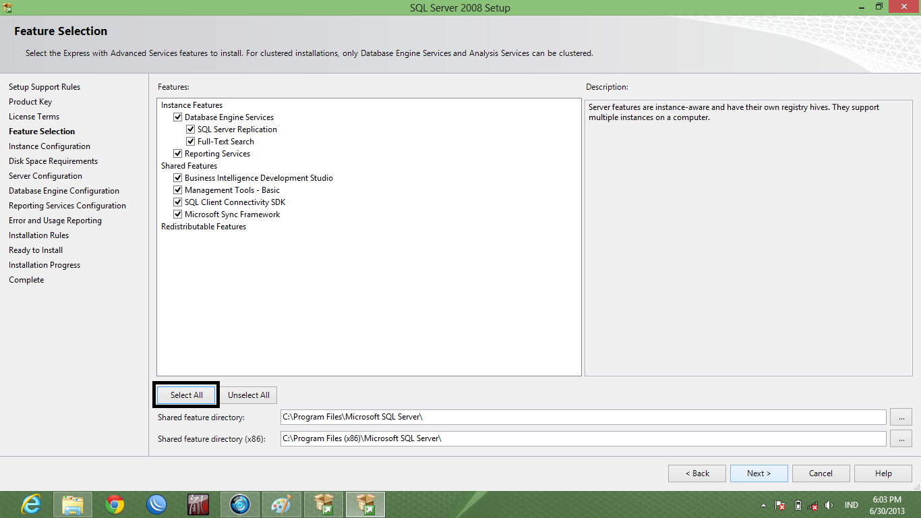The width and height of the screenshot is (921, 518).
Task: Click the Database Engine Configuration step
Action: click(64, 191)
